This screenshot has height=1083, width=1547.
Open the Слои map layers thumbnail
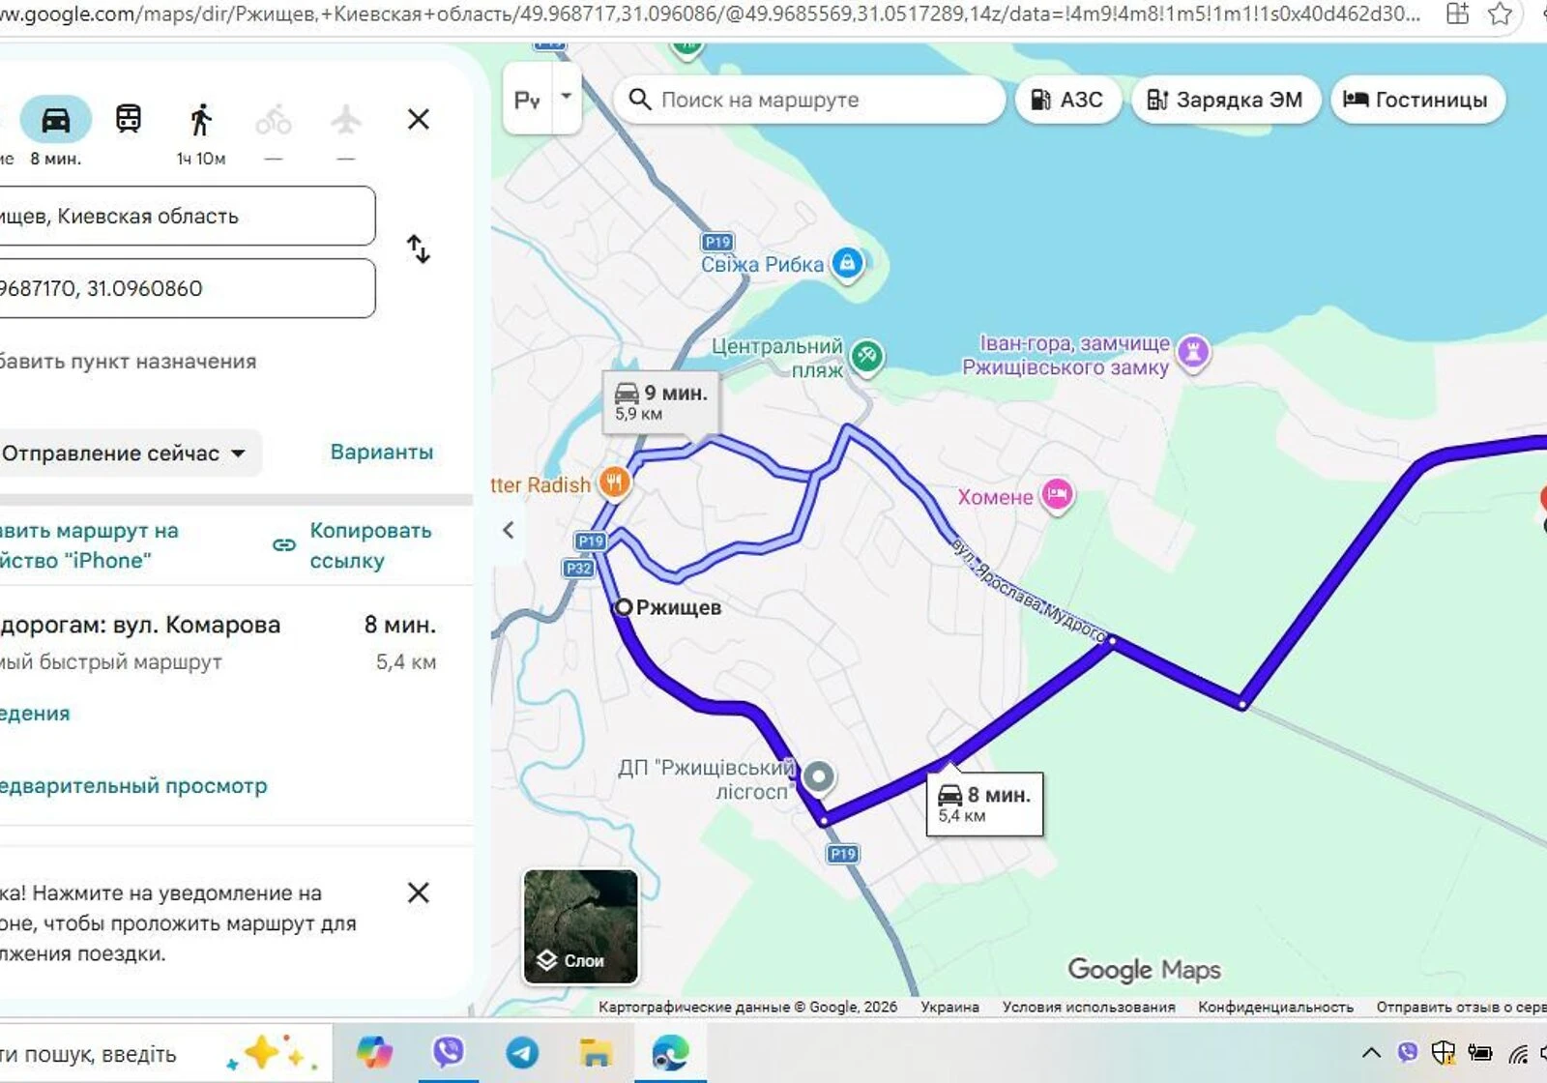click(580, 926)
